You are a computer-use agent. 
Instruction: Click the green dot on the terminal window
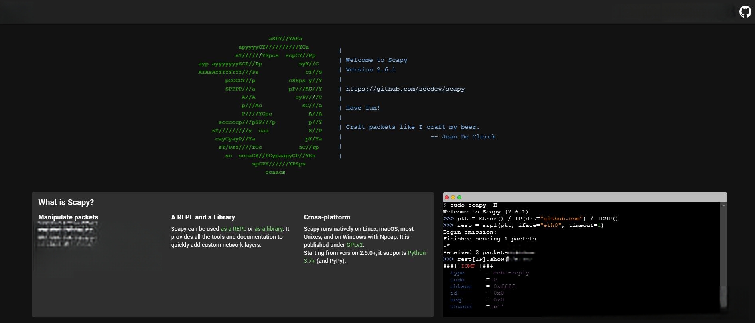[x=459, y=197]
